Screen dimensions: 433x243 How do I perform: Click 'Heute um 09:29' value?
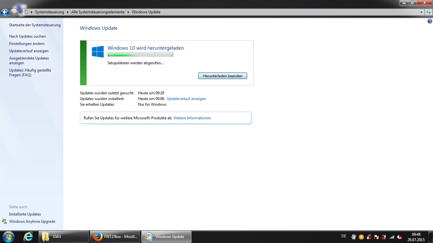point(151,93)
